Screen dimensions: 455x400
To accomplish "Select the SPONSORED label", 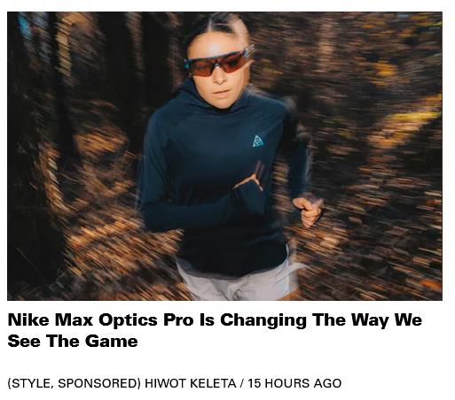I will pos(98,383).
